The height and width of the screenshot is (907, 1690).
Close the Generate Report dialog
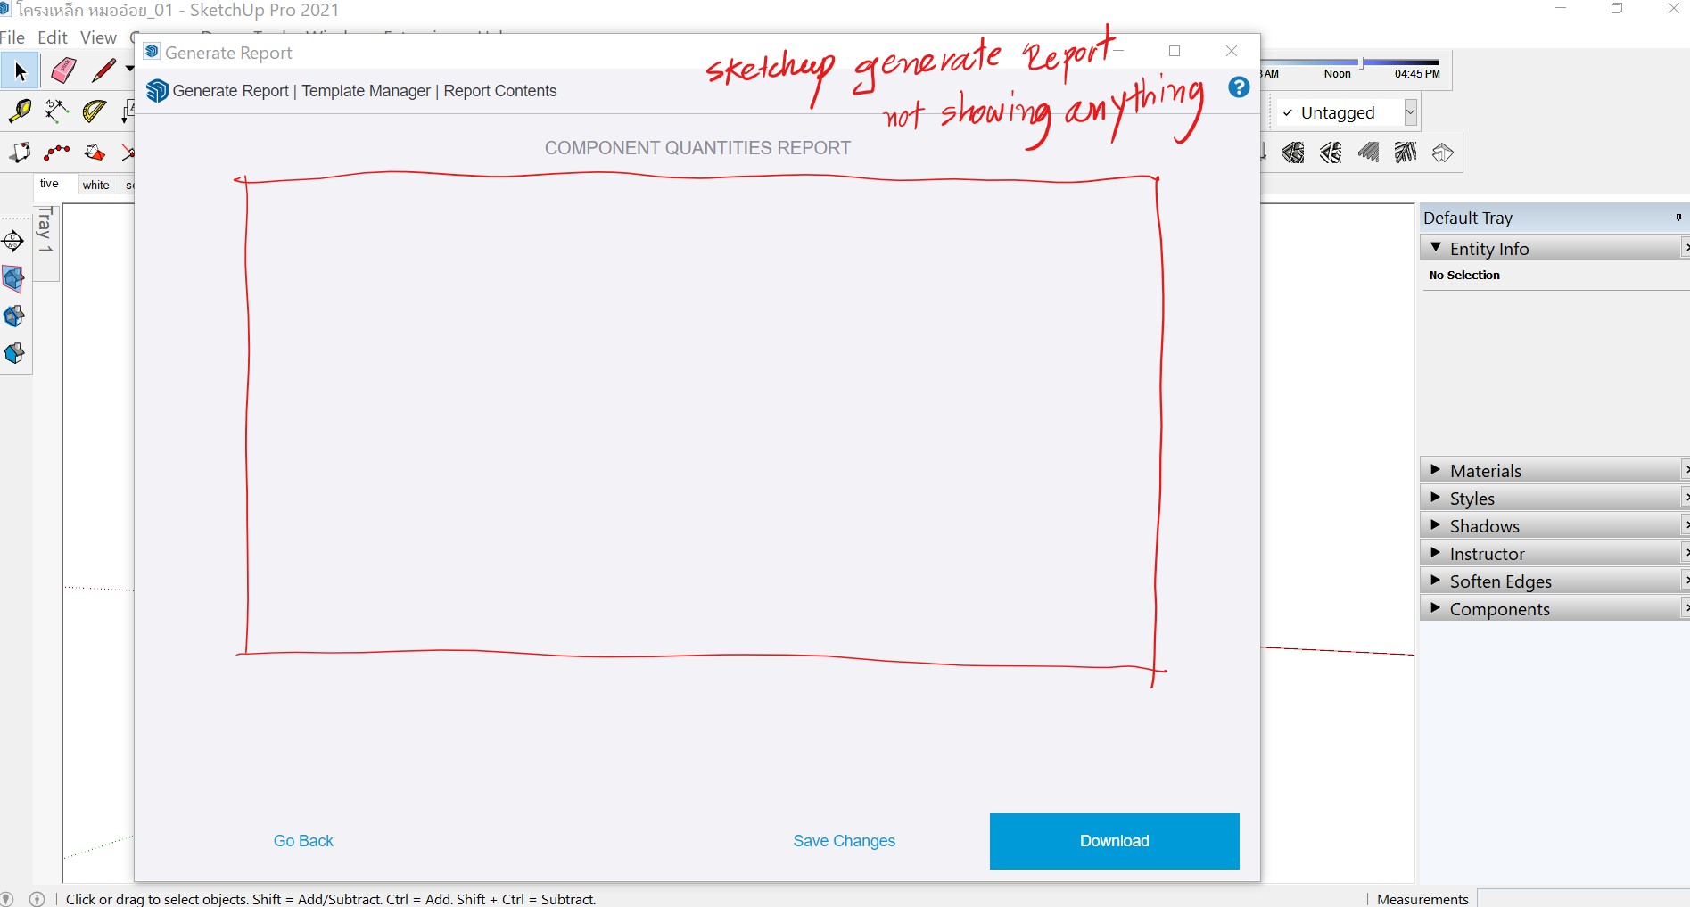click(1232, 51)
